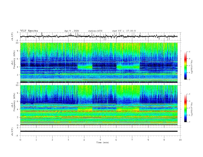Viewport: 203px width, 157px height.
Task: Click the time axis tick label '0'
Action: [x=20, y=140]
